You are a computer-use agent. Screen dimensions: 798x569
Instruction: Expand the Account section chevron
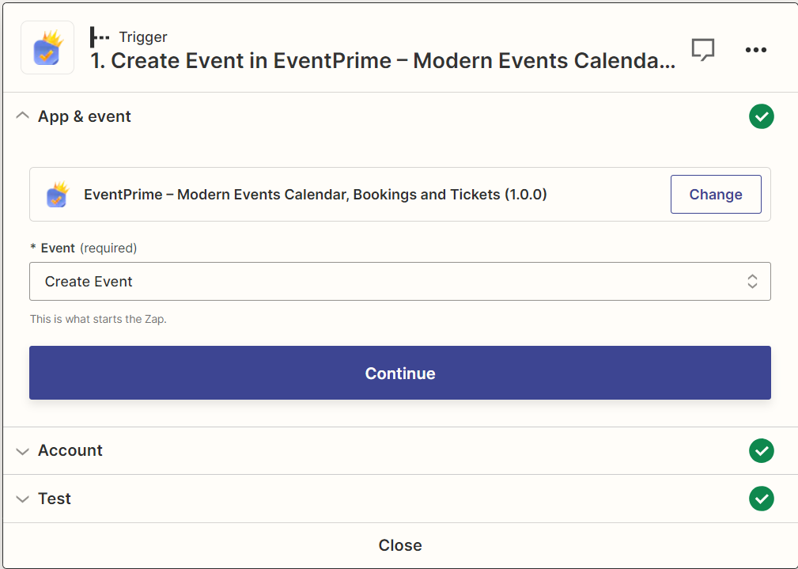pyautogui.click(x=22, y=451)
